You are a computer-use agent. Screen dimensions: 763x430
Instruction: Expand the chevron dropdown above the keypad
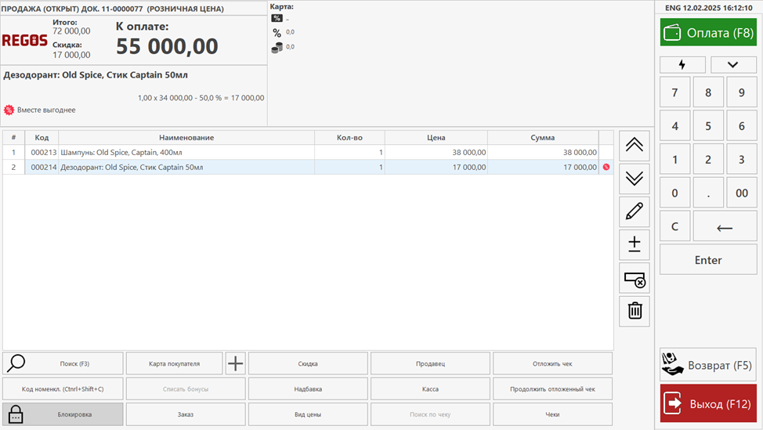click(x=732, y=65)
